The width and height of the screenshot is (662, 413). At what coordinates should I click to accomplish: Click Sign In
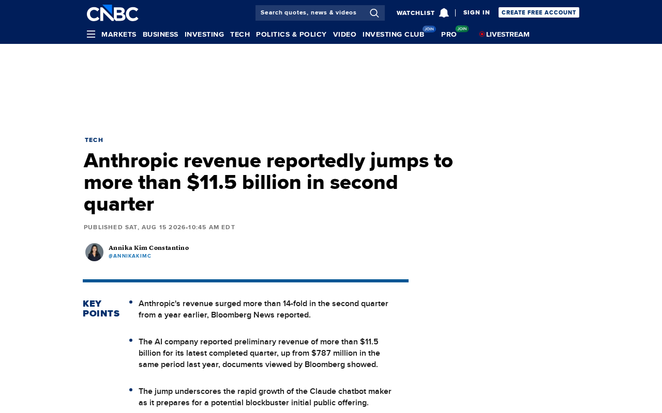476,12
